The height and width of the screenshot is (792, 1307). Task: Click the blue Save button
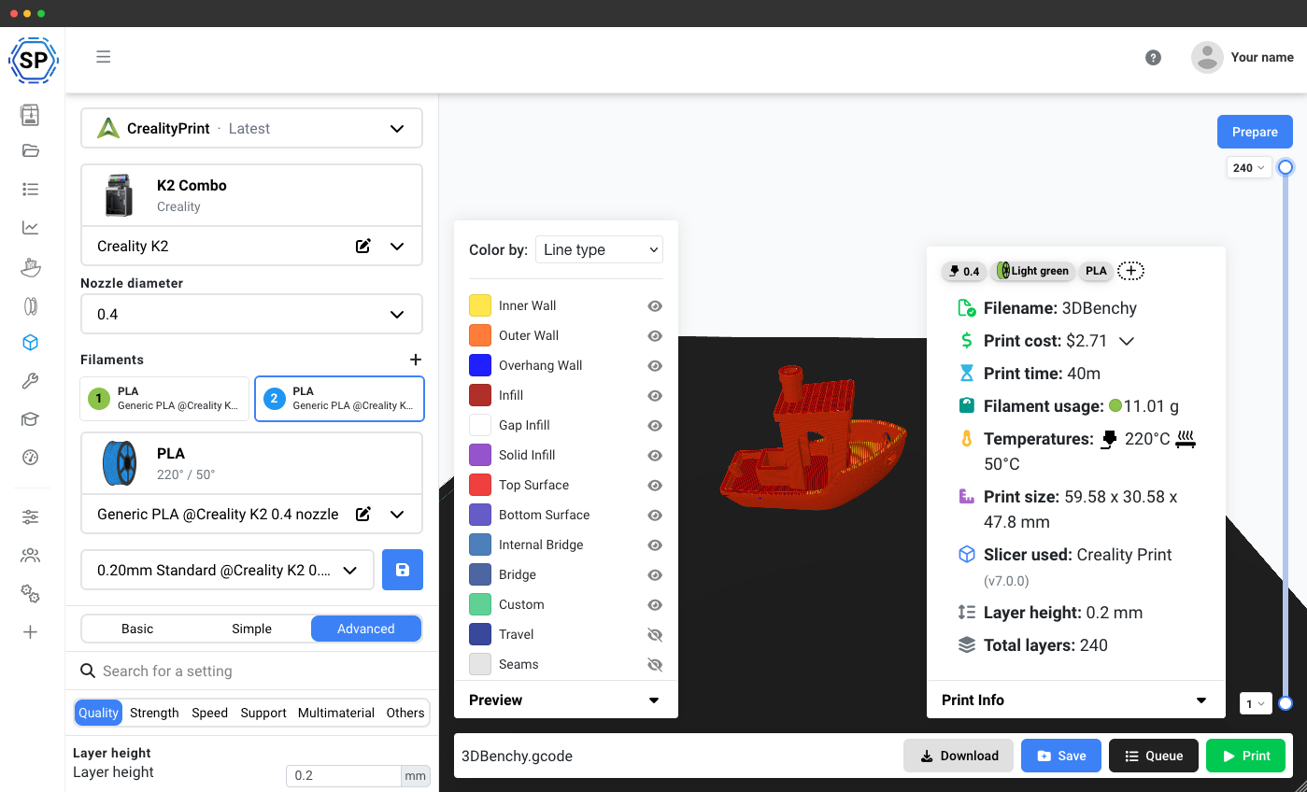pos(1061,756)
